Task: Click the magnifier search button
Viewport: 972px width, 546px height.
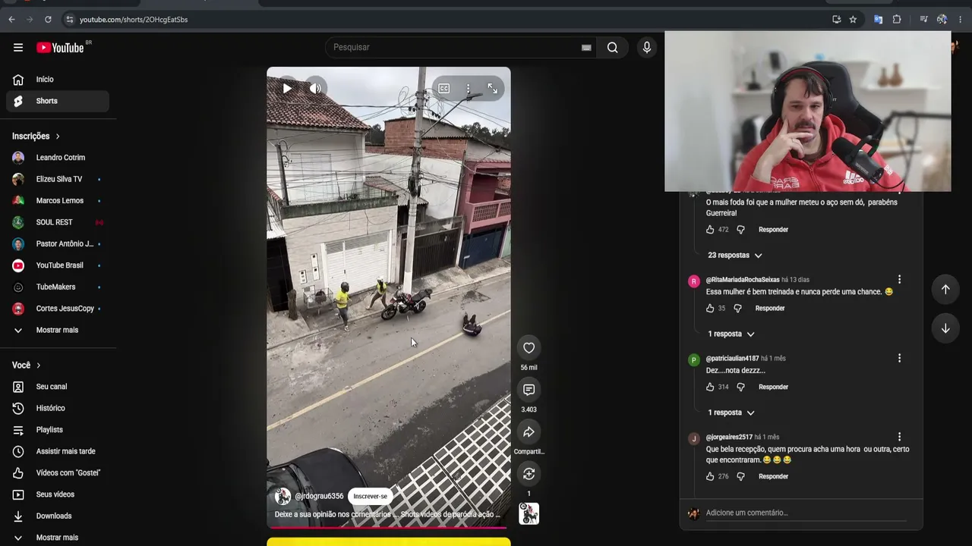Action: coord(612,48)
